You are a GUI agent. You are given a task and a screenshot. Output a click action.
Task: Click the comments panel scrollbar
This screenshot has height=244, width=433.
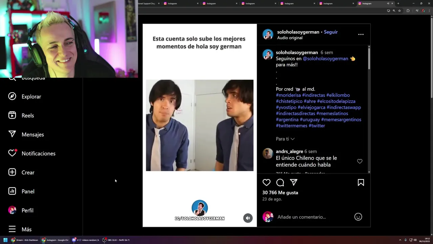[369, 59]
